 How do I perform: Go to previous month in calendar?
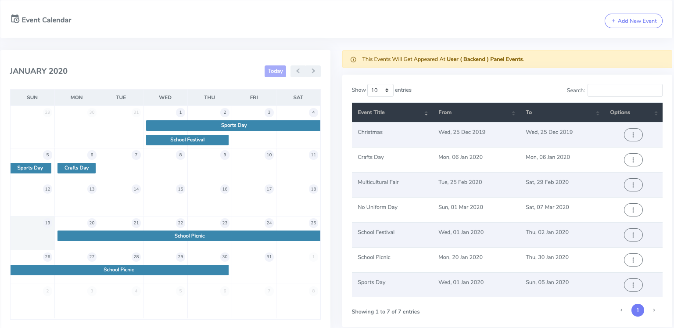pyautogui.click(x=298, y=71)
